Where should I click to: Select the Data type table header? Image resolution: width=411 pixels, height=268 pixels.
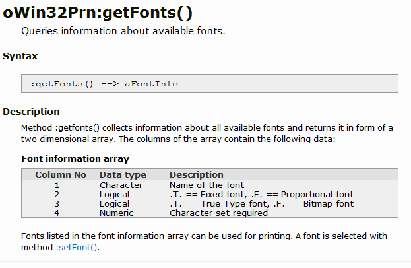[123, 175]
